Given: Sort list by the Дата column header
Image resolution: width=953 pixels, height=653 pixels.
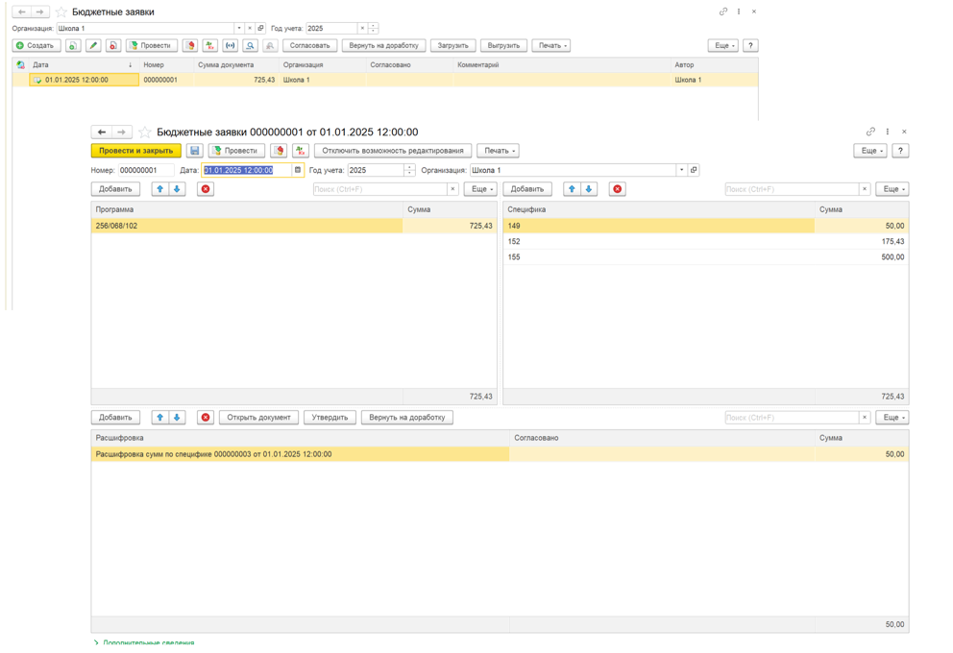Looking at the screenshot, I should pos(83,64).
